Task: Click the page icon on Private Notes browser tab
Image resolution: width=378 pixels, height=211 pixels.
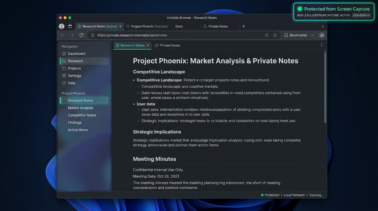Action: pos(205,26)
